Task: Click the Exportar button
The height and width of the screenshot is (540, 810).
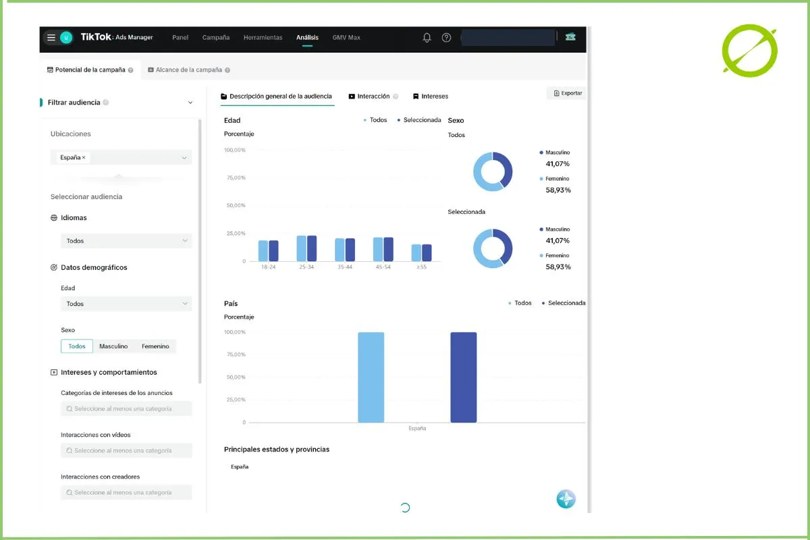Action: (x=567, y=93)
